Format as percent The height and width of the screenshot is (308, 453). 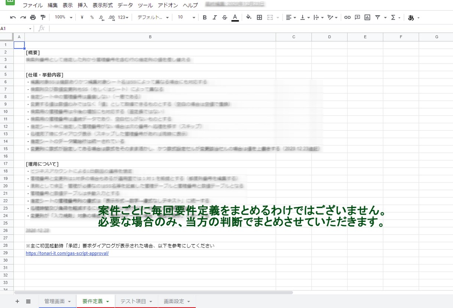[92, 17]
